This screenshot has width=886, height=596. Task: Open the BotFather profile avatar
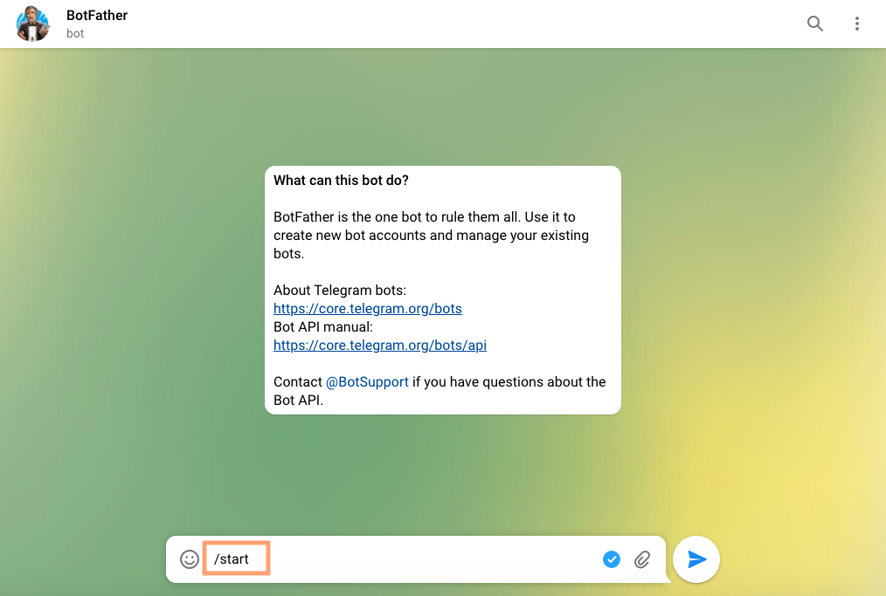coord(32,24)
